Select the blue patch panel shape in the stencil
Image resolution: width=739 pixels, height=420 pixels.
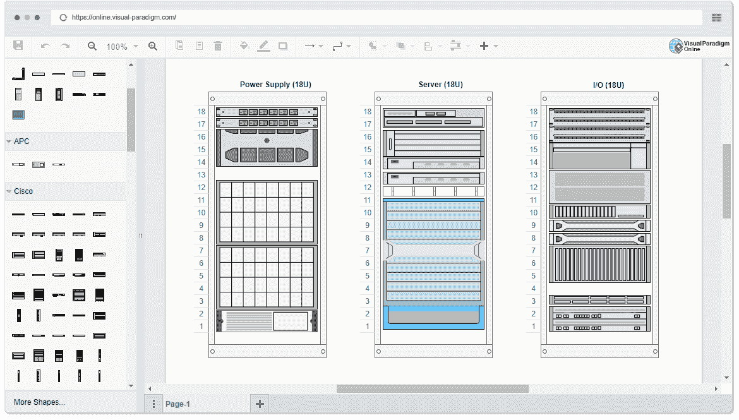pyautogui.click(x=18, y=114)
